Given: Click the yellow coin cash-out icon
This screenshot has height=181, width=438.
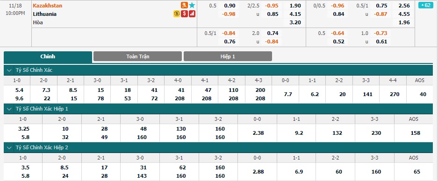Looking at the screenshot, I should point(177,14).
